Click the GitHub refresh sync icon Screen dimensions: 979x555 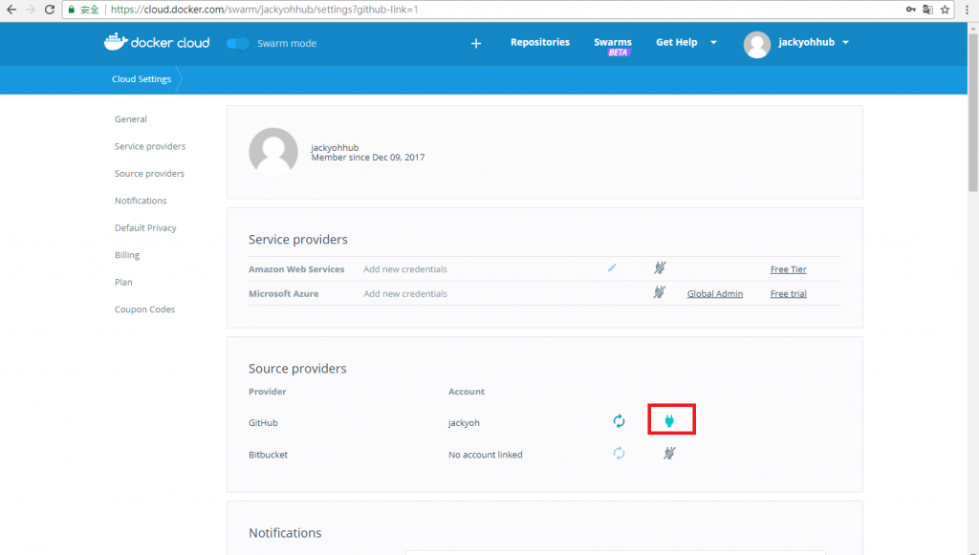click(x=619, y=421)
